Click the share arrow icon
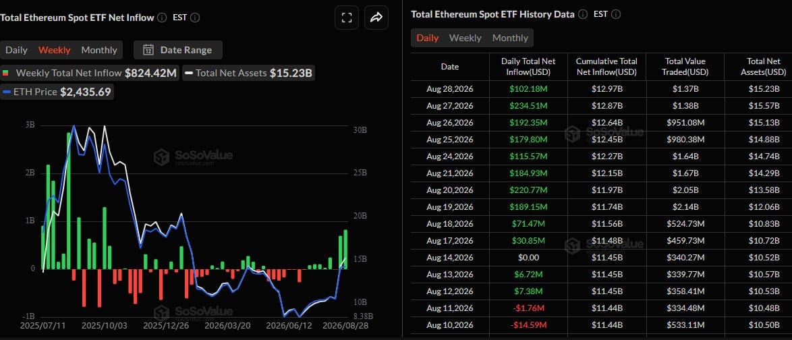The width and height of the screenshot is (792, 340). click(x=376, y=18)
